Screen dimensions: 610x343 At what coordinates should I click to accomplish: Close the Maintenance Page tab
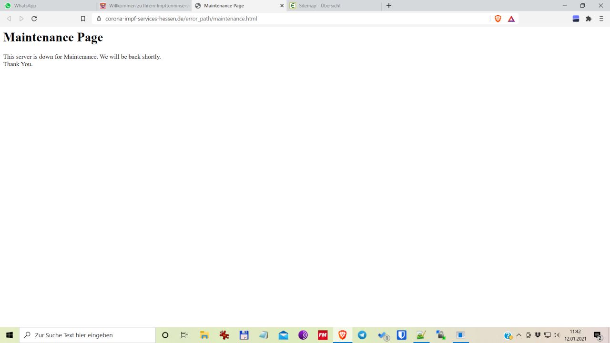coord(282,6)
